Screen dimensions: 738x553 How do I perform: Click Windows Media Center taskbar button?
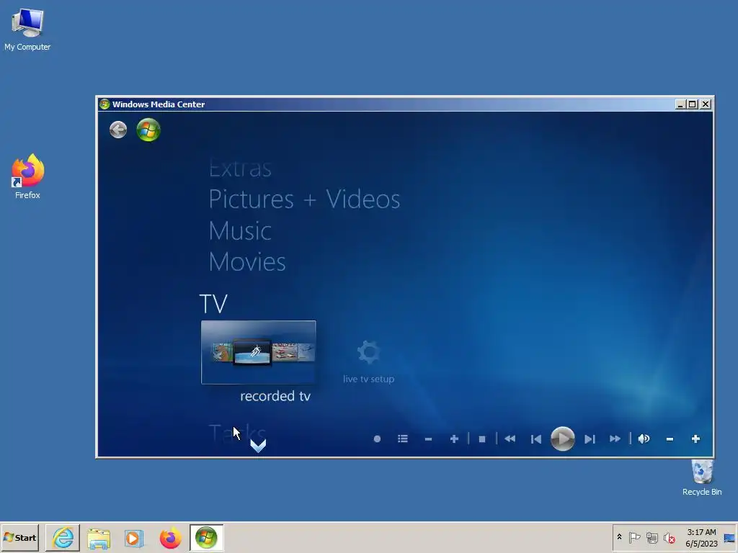click(x=206, y=537)
